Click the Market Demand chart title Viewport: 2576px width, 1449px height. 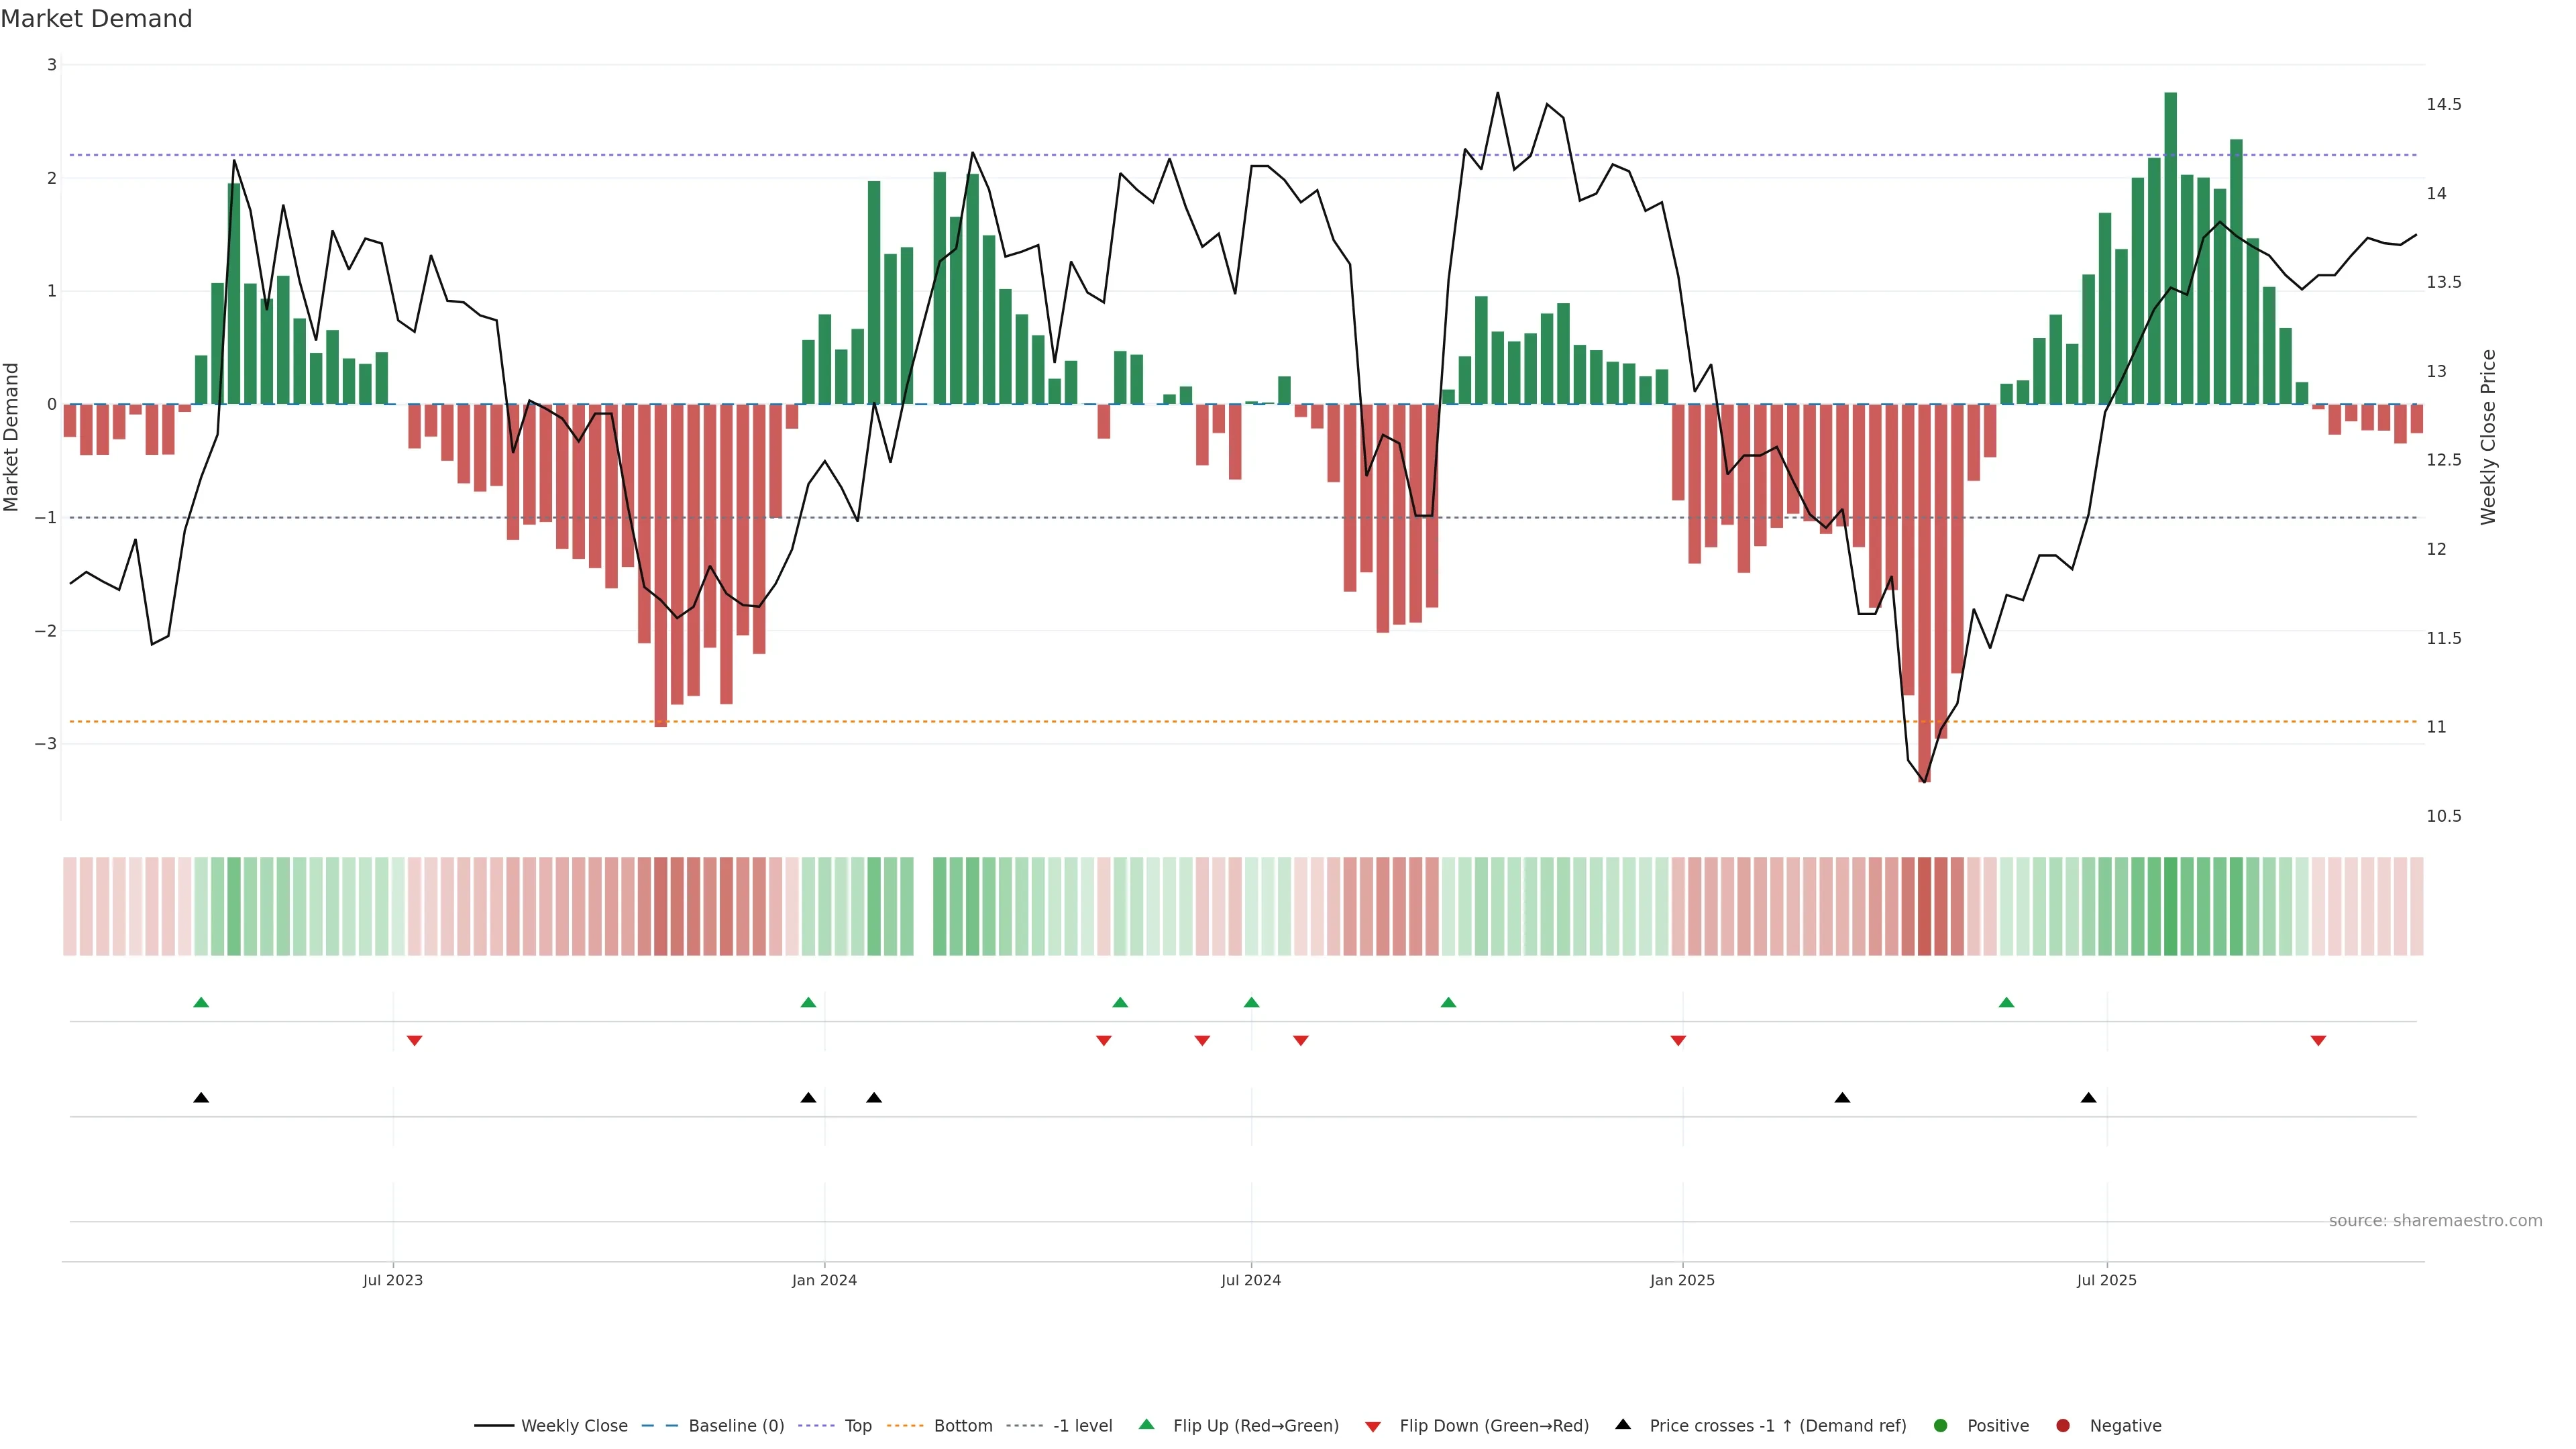tap(96, 19)
